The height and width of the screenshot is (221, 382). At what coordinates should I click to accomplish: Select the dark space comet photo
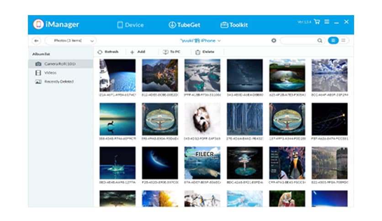pyautogui.click(x=329, y=119)
